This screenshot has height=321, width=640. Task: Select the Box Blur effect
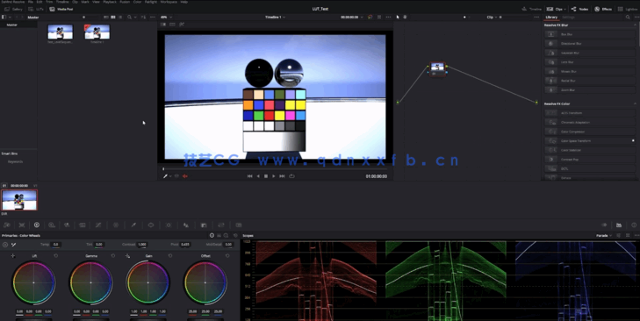(590, 34)
